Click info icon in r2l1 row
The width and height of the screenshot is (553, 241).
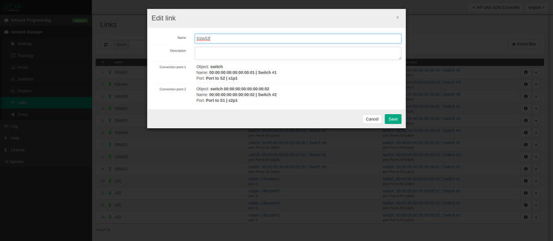(x=525, y=205)
